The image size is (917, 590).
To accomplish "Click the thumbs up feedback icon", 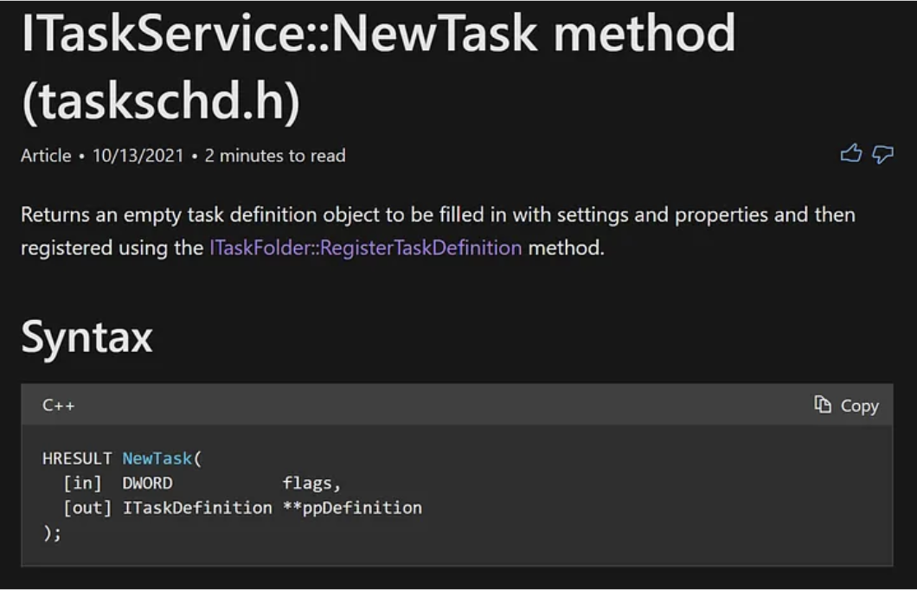I will point(851,154).
